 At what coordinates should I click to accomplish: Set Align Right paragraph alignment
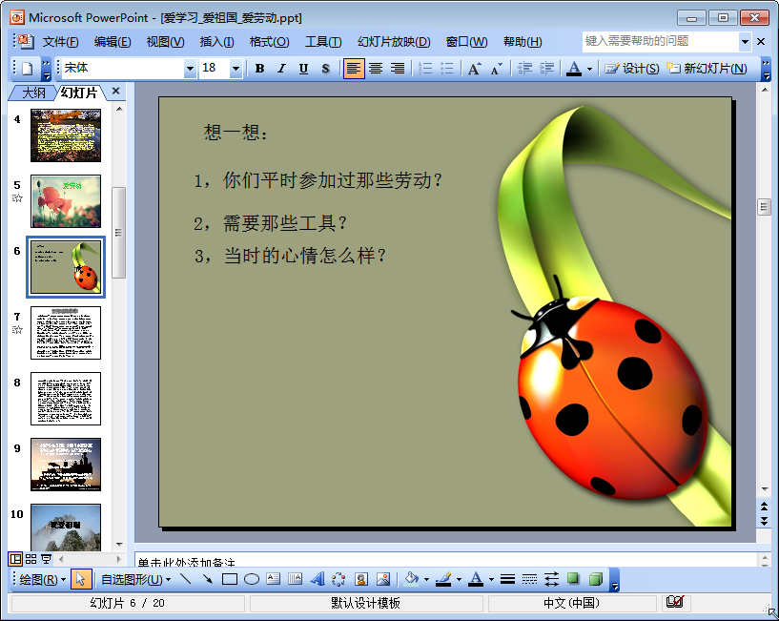(398, 68)
